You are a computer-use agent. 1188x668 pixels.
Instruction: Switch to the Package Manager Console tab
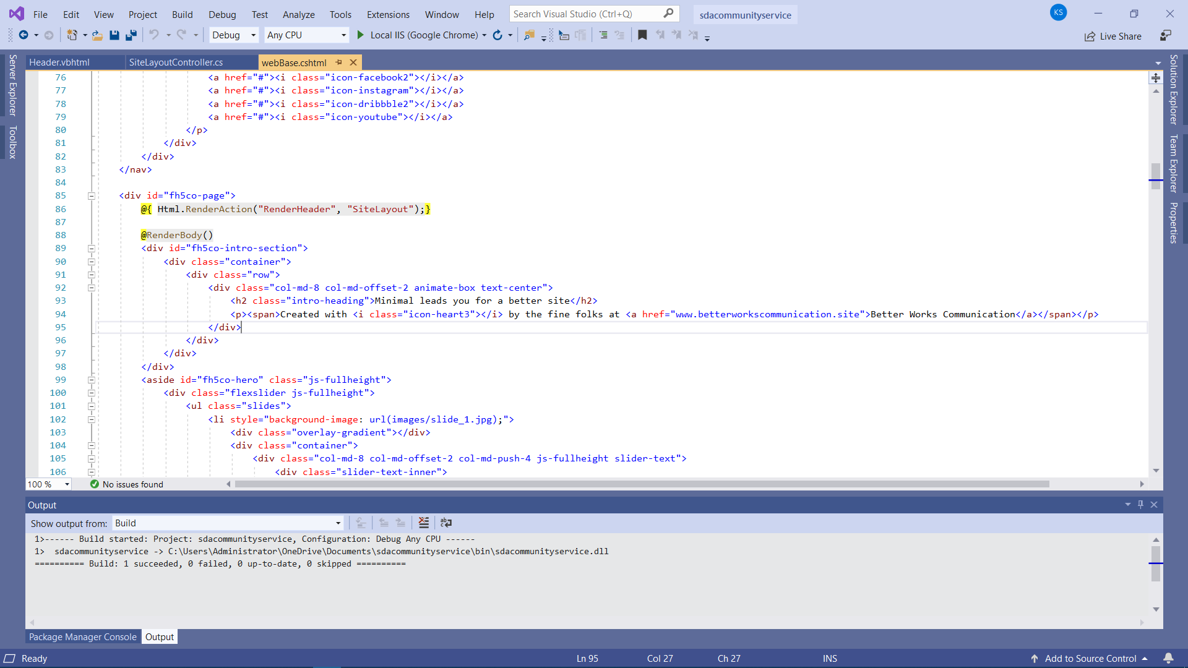point(83,636)
